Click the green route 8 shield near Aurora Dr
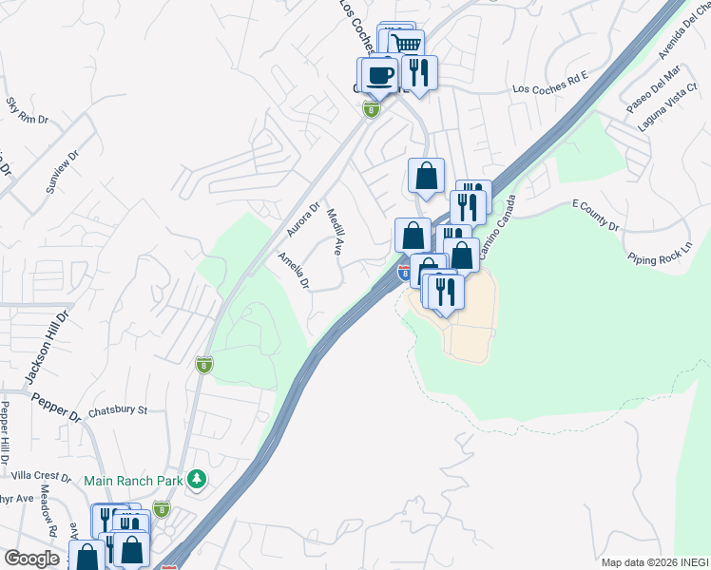This screenshot has width=711, height=570. tap(372, 109)
